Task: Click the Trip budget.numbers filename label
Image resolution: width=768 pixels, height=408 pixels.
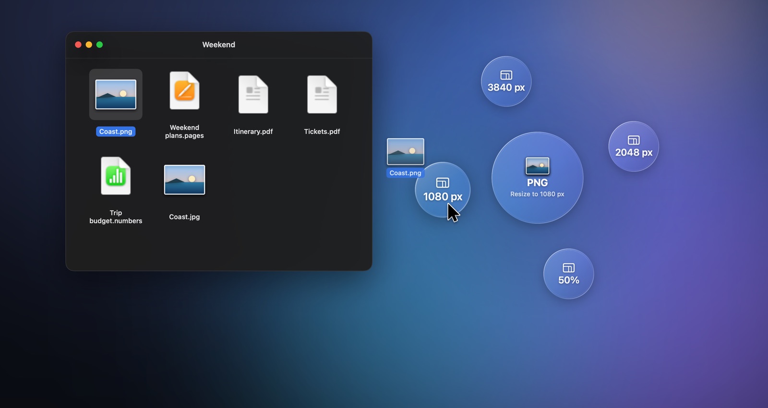Action: coord(116,217)
